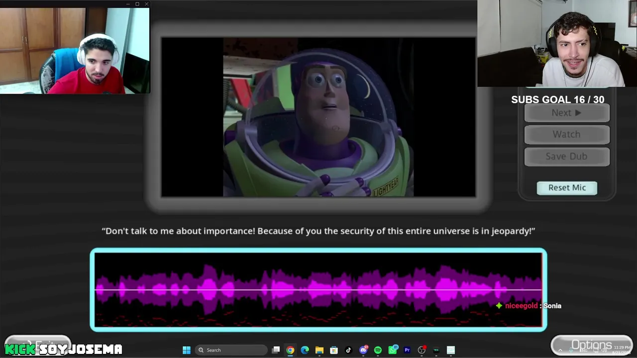The height and width of the screenshot is (358, 637).
Task: Open the taskbar clock showing 11:29 PM
Action: (x=622, y=350)
